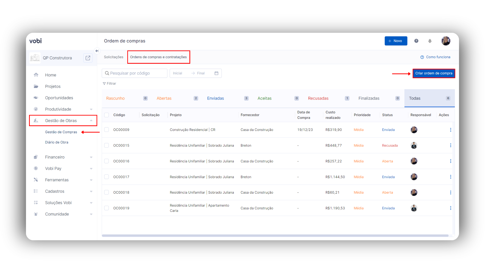Click the user profile avatar

click(446, 41)
